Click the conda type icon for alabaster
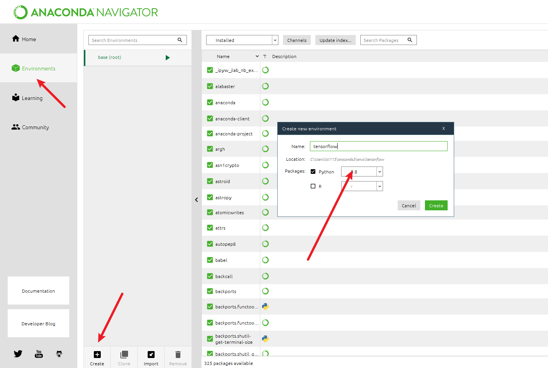 pyautogui.click(x=265, y=86)
